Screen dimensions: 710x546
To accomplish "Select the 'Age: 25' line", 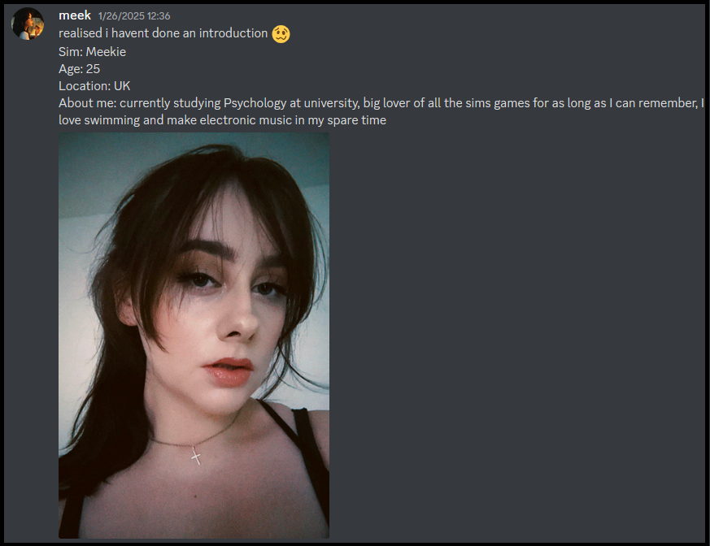I will point(79,69).
